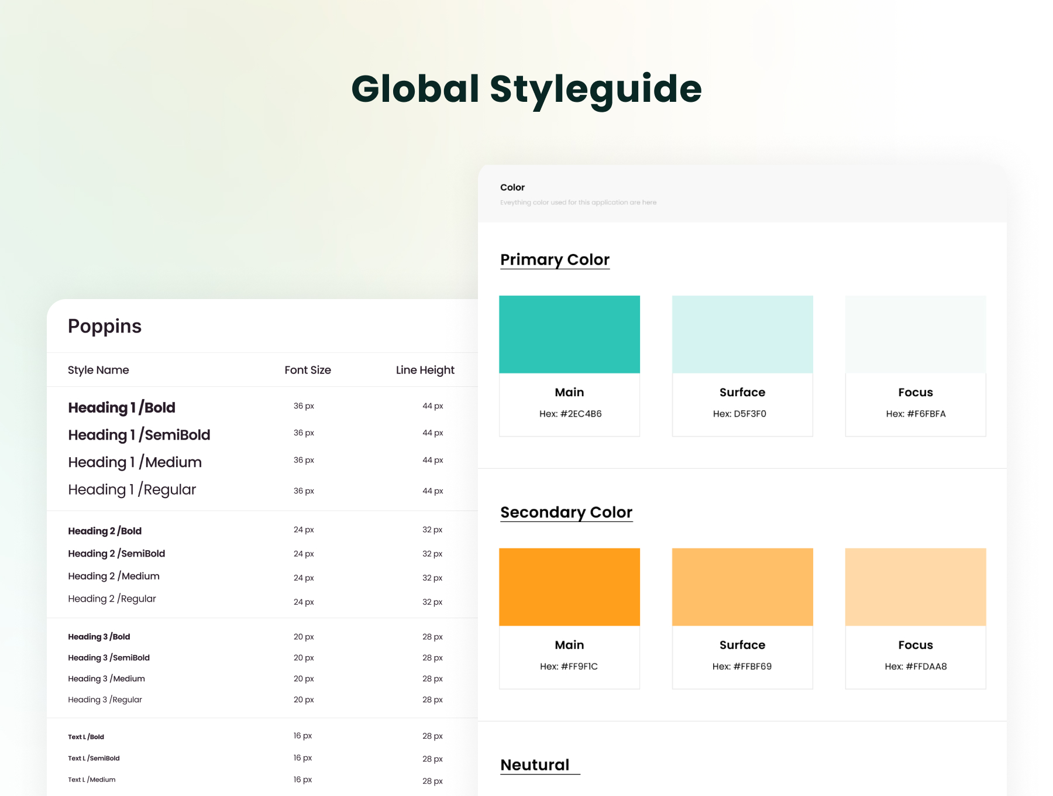The width and height of the screenshot is (1053, 796).
Task: Open the Secondary Color section heading
Action: [566, 512]
